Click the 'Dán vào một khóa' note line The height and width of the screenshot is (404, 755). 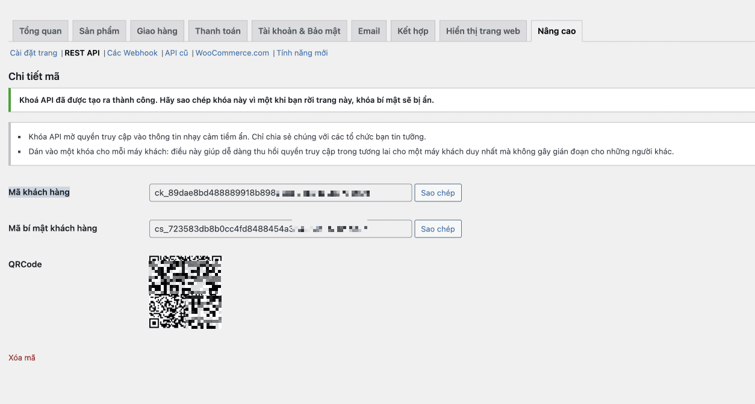[351, 151]
